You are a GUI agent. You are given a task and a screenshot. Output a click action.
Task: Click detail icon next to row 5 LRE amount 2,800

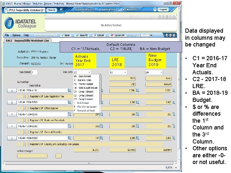[x=137, y=138]
